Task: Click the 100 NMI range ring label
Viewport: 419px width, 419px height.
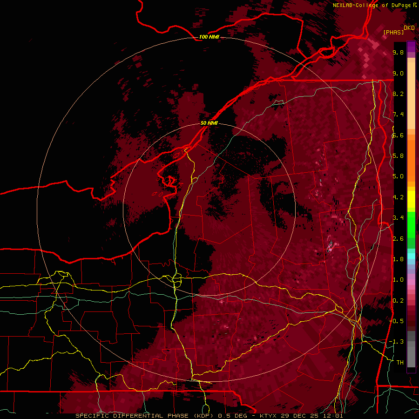Action: 209,37
